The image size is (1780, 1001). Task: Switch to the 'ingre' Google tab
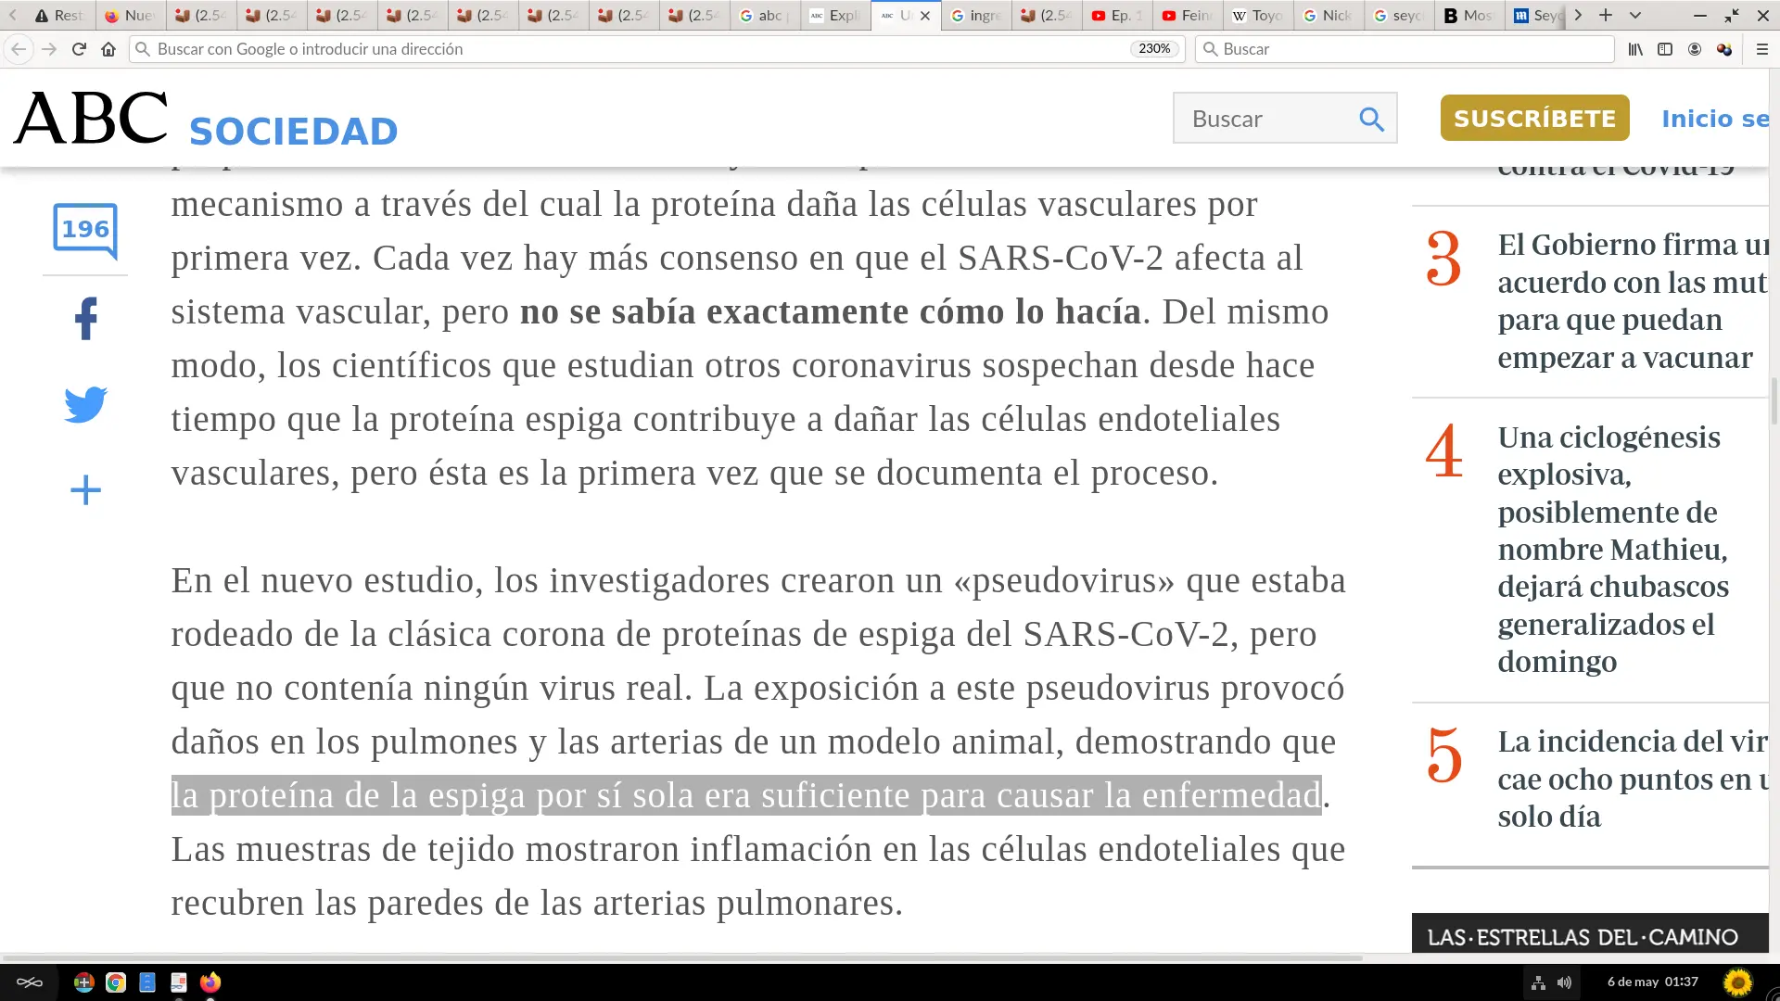975,15
